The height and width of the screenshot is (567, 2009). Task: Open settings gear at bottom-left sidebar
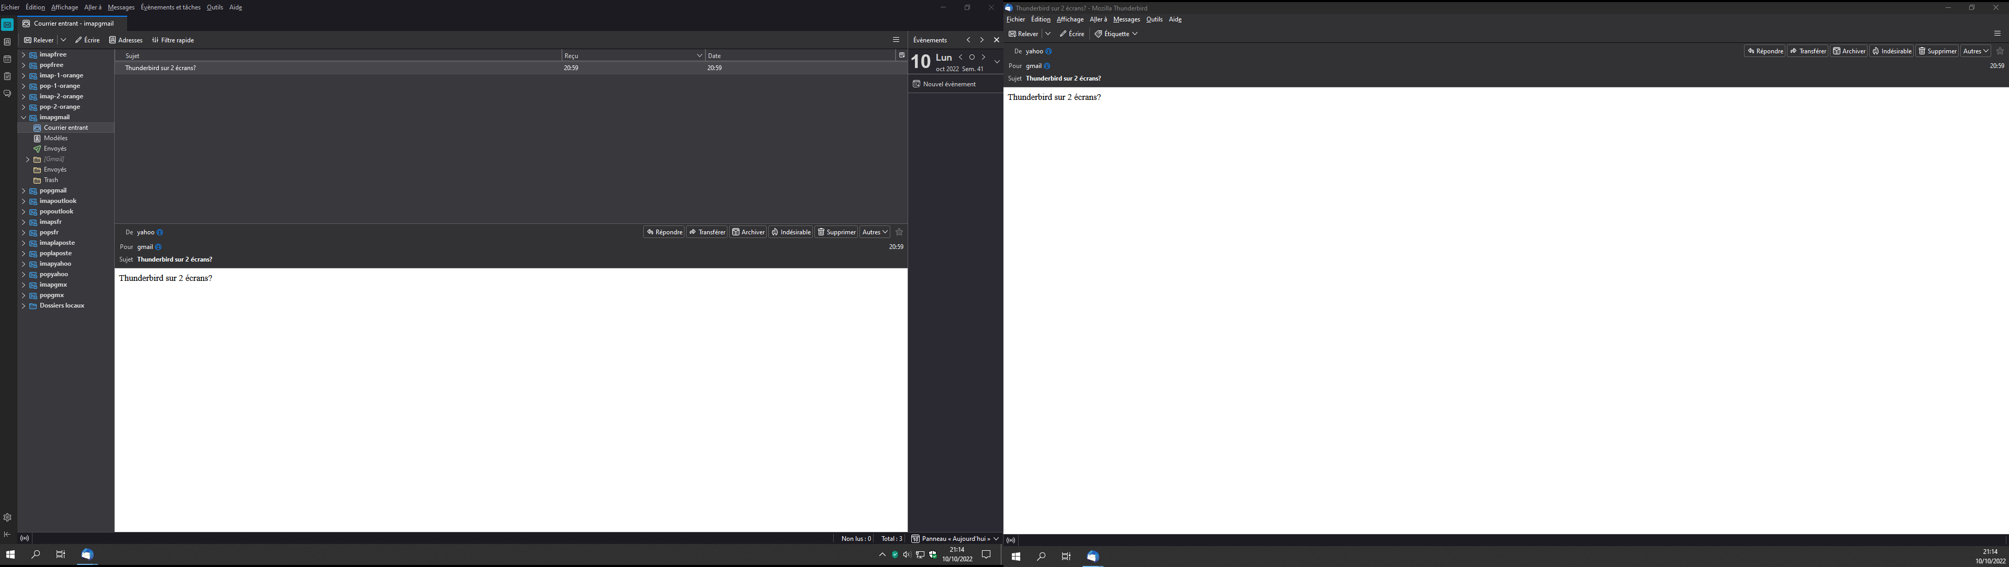click(7, 517)
